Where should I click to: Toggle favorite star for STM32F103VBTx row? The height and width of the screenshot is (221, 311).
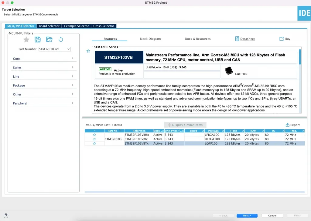(94, 144)
